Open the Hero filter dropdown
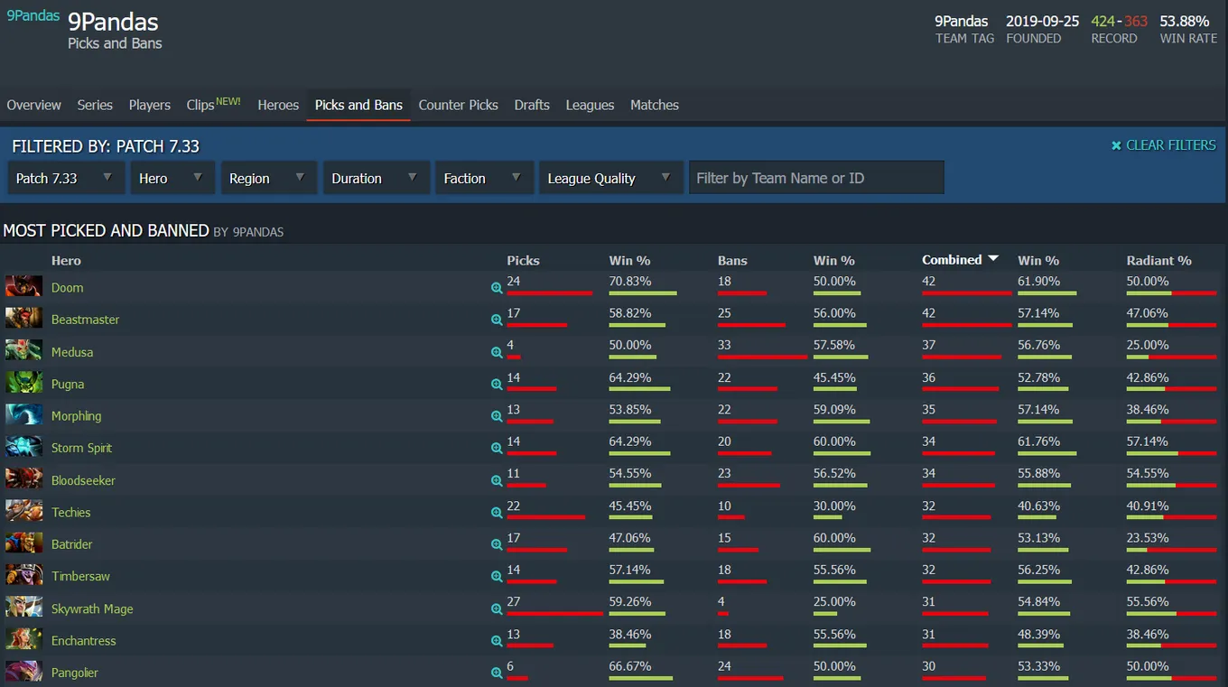The image size is (1228, 687). (172, 178)
